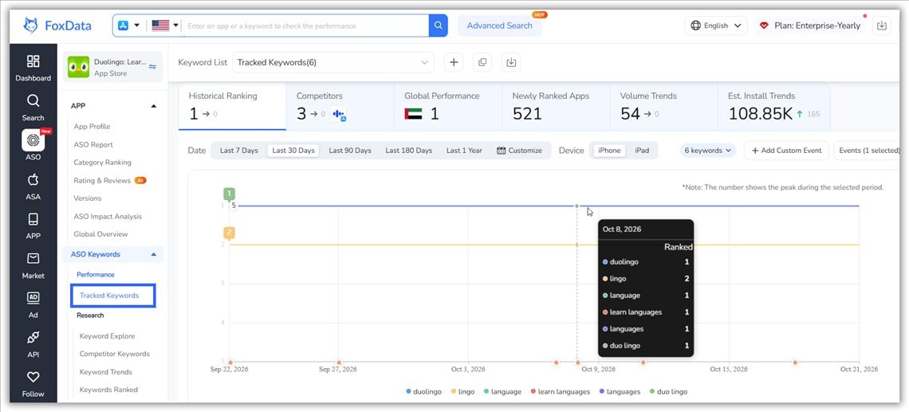Open the API sidebar icon
Viewport: 909px width, 412px height.
click(33, 337)
